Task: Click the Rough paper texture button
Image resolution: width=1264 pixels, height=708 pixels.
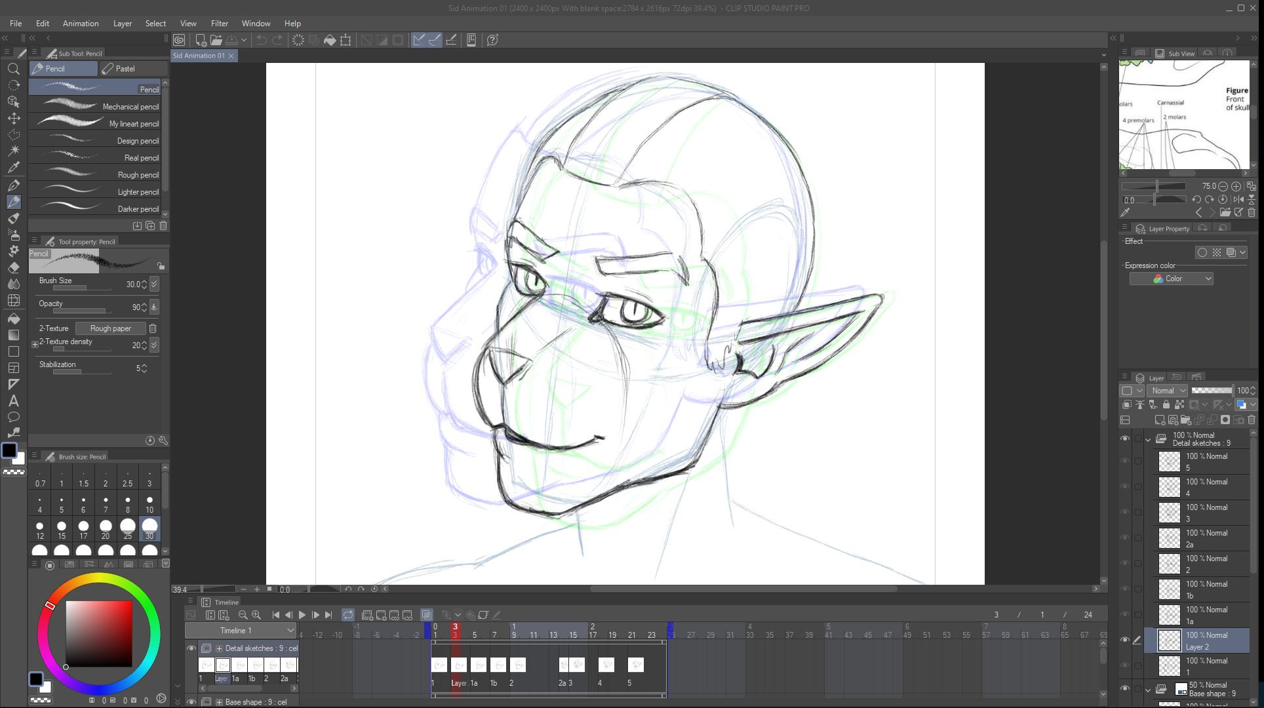Action: click(x=110, y=328)
